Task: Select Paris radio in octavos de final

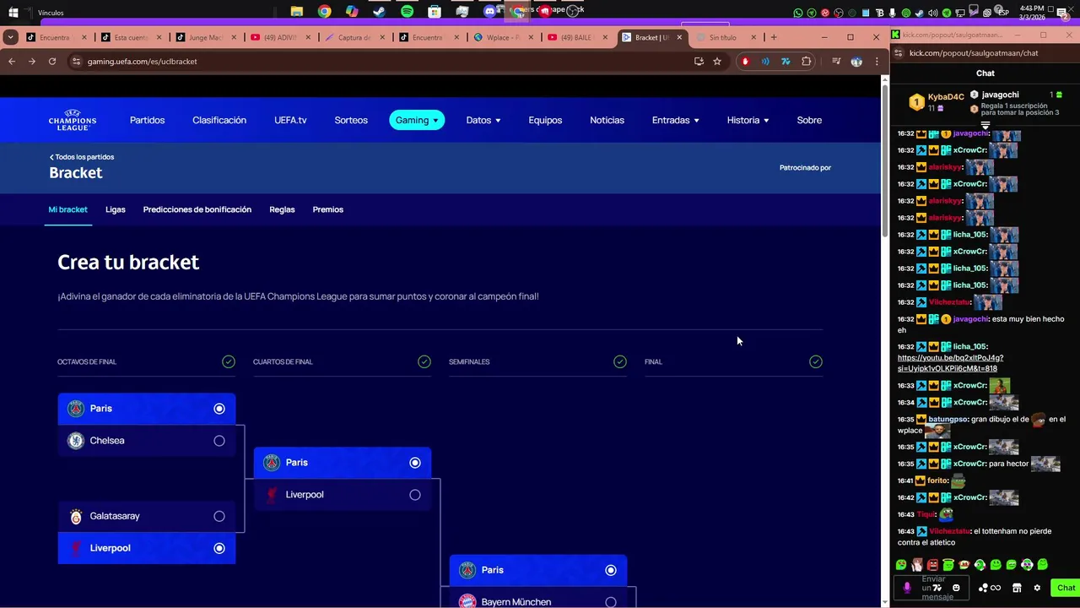Action: tap(219, 409)
